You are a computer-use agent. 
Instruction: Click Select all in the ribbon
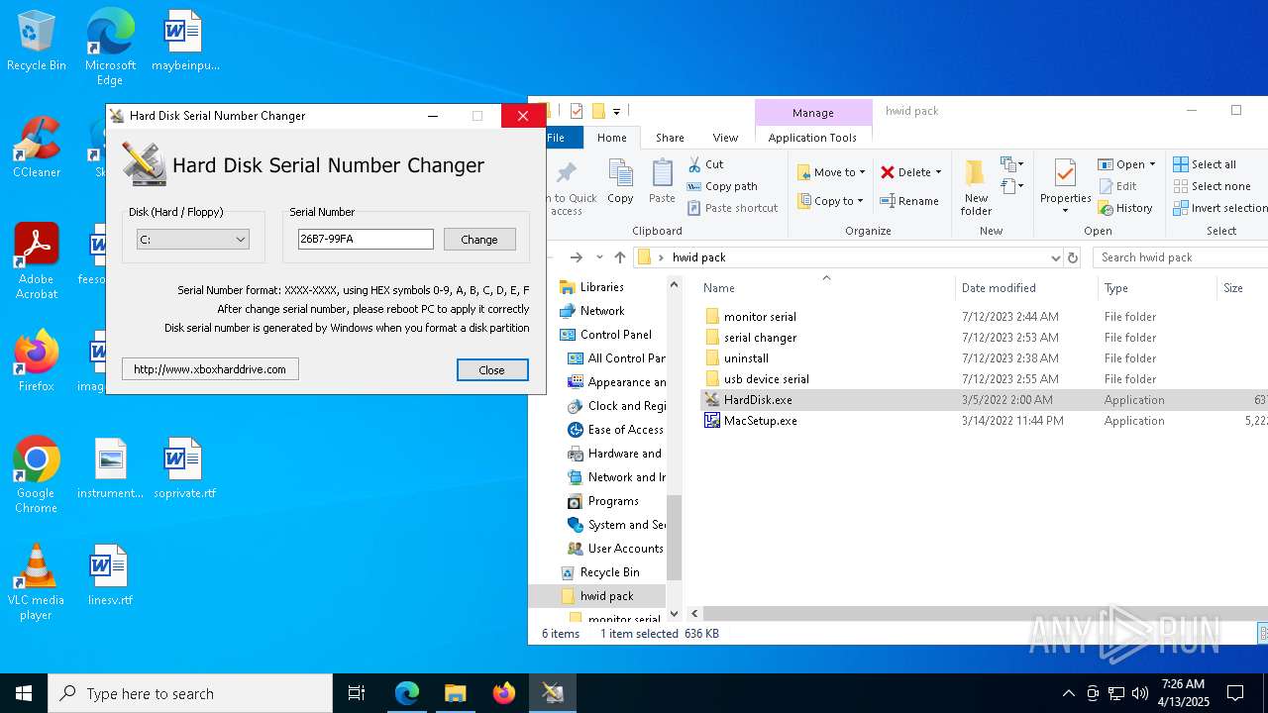click(1205, 164)
